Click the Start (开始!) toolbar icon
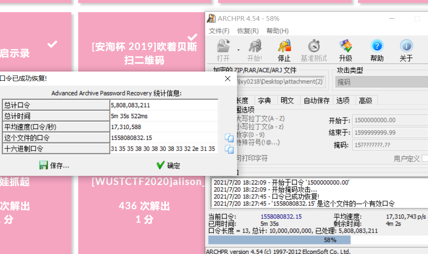Screen dimensions: 428x254 [255, 50]
